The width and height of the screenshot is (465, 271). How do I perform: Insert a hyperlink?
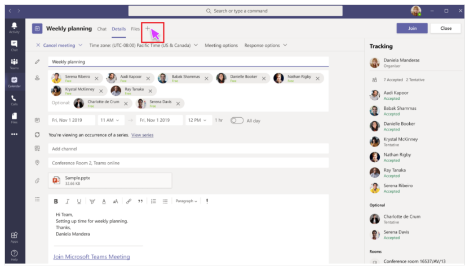pyautogui.click(x=129, y=201)
